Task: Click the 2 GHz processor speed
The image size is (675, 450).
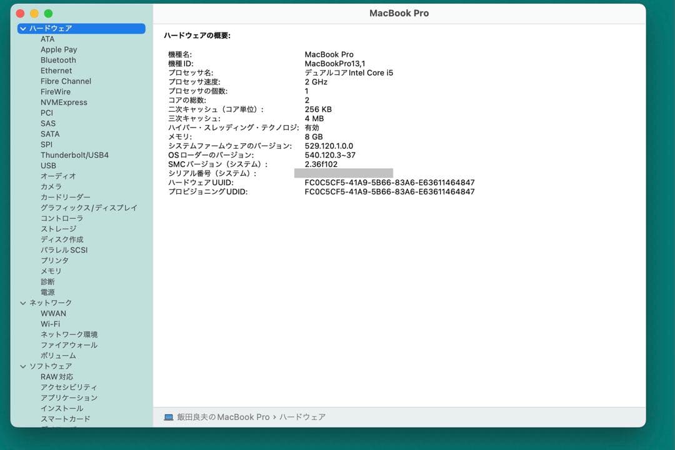Action: coord(316,82)
